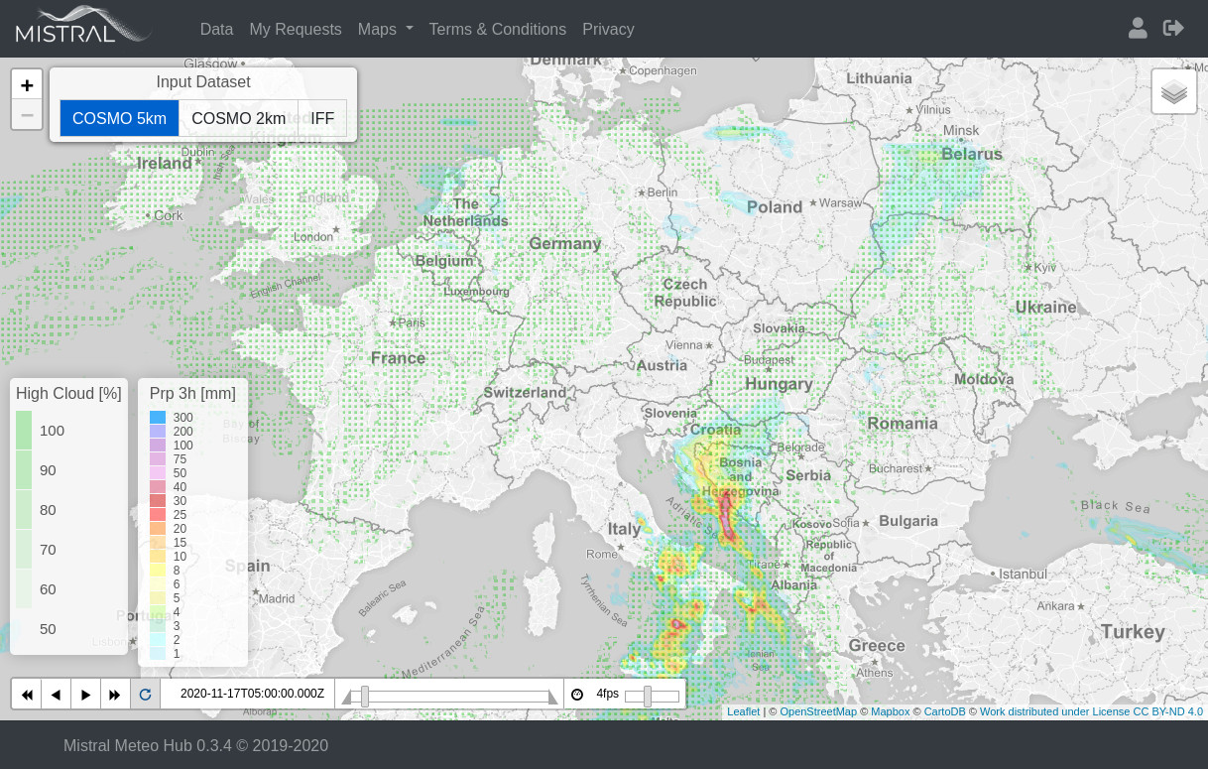Image resolution: width=1208 pixels, height=769 pixels.
Task: Click the Germany label on the map
Action: (x=565, y=244)
